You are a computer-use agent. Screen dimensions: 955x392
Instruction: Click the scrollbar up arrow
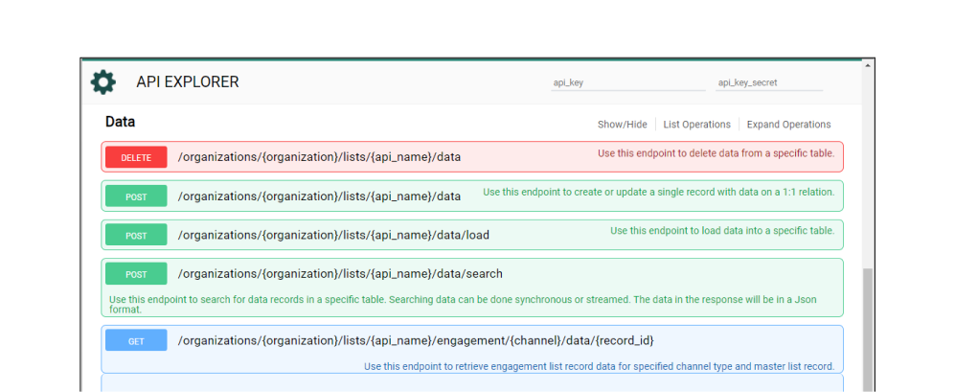click(868, 64)
